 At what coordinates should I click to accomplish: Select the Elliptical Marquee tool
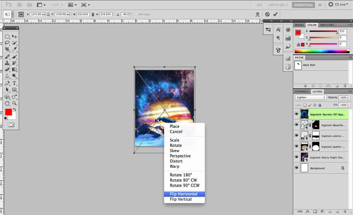tap(7, 36)
